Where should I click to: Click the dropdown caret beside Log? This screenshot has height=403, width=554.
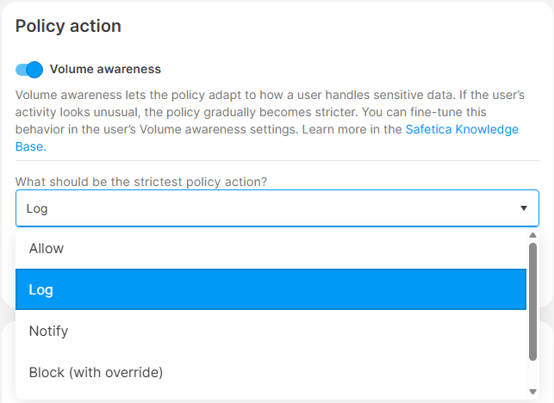(x=523, y=208)
